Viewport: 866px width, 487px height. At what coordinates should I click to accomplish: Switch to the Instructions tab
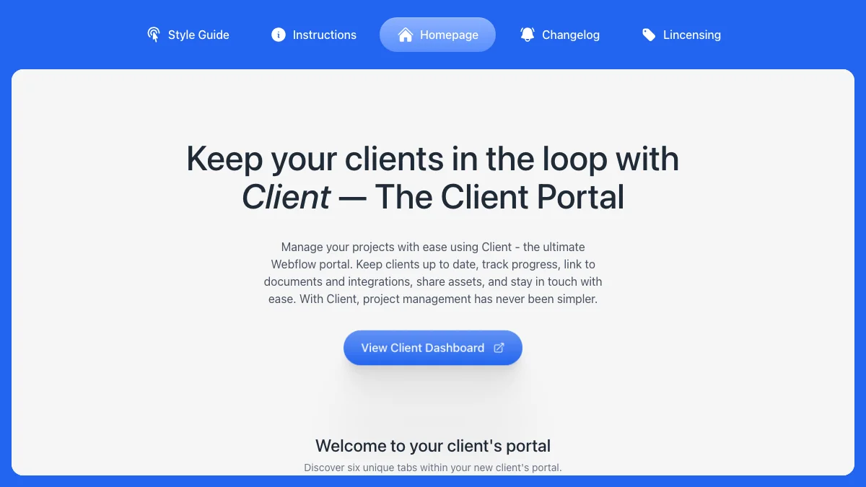click(314, 35)
